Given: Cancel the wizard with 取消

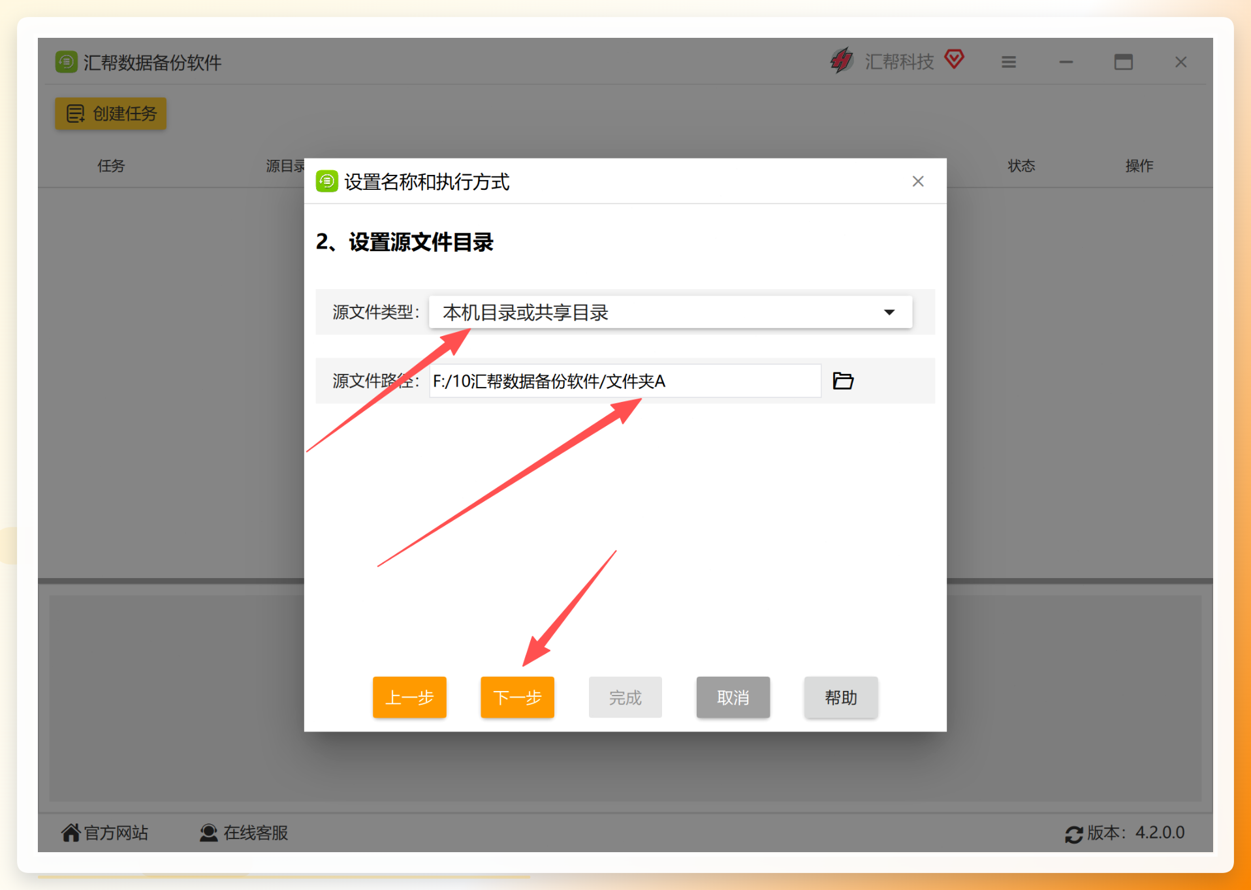Looking at the screenshot, I should pos(733,698).
